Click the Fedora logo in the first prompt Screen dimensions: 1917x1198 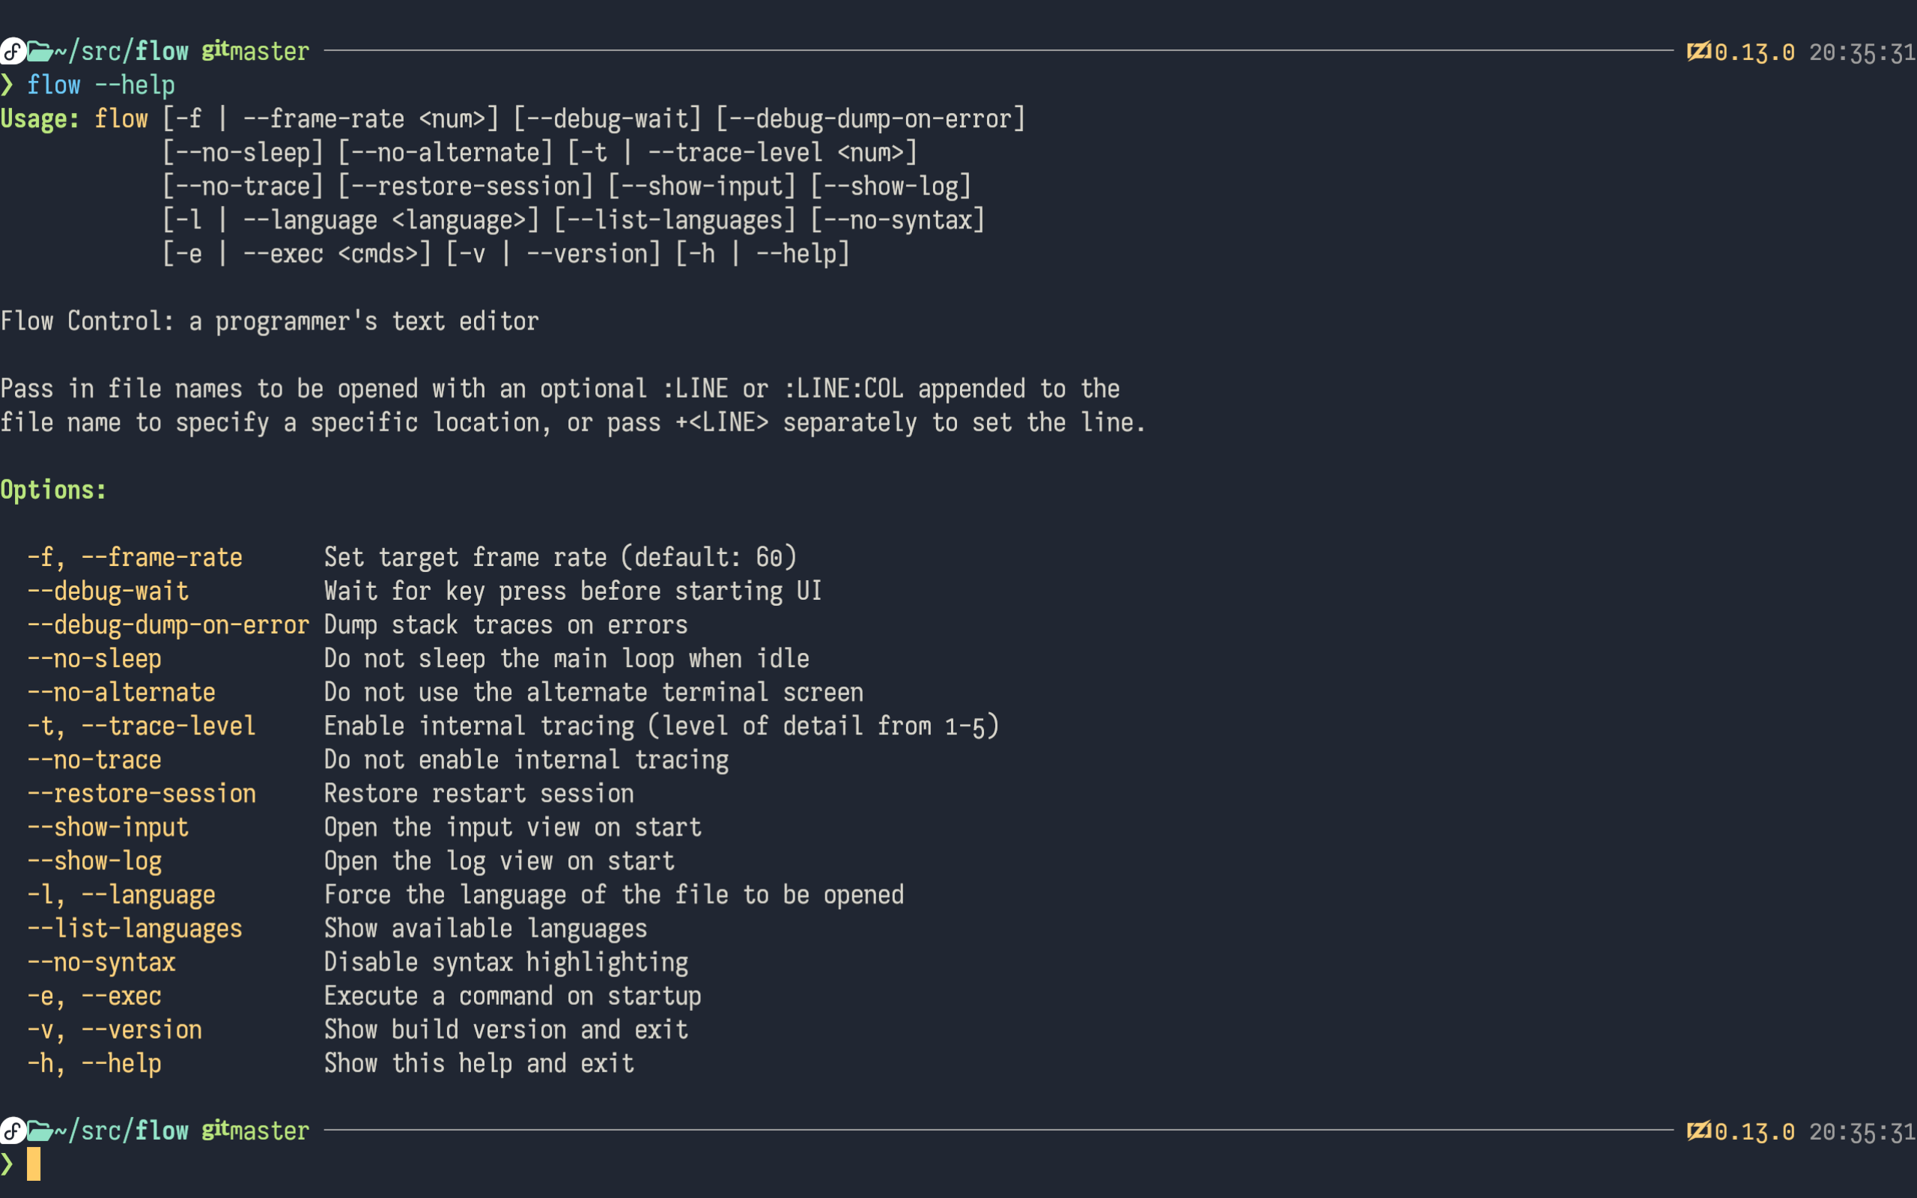12,52
